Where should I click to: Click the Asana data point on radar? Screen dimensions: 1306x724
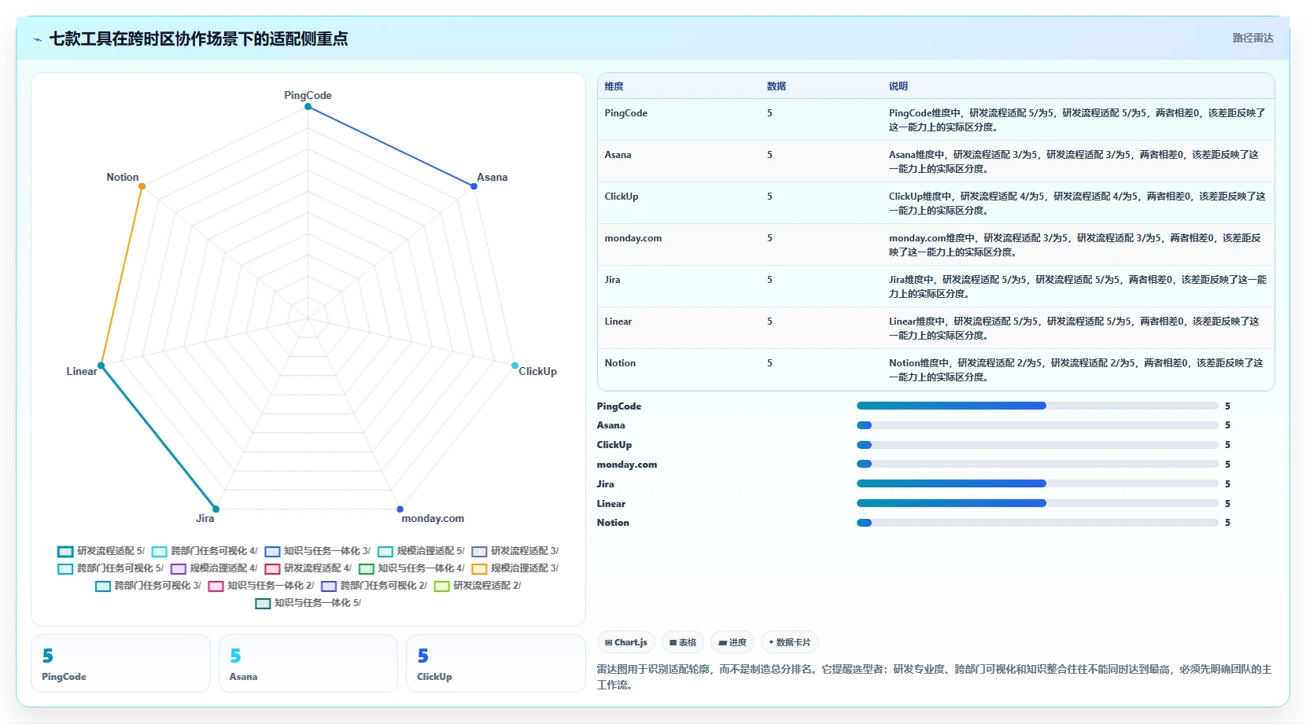point(474,186)
